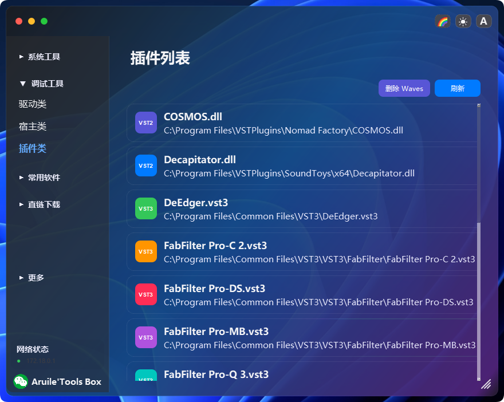504x402 pixels.
Task: Click the purple VST3 icon for FabFilter Pro-MB
Action: tap(146, 337)
